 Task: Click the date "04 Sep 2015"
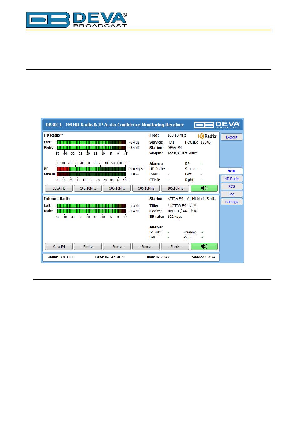[x=114, y=257]
